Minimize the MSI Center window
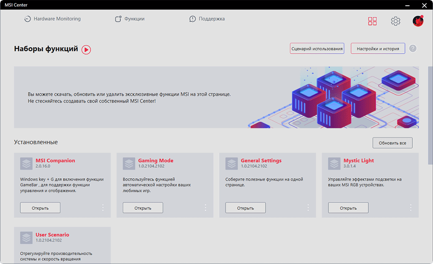This screenshot has height=264, width=433. pos(407,5)
